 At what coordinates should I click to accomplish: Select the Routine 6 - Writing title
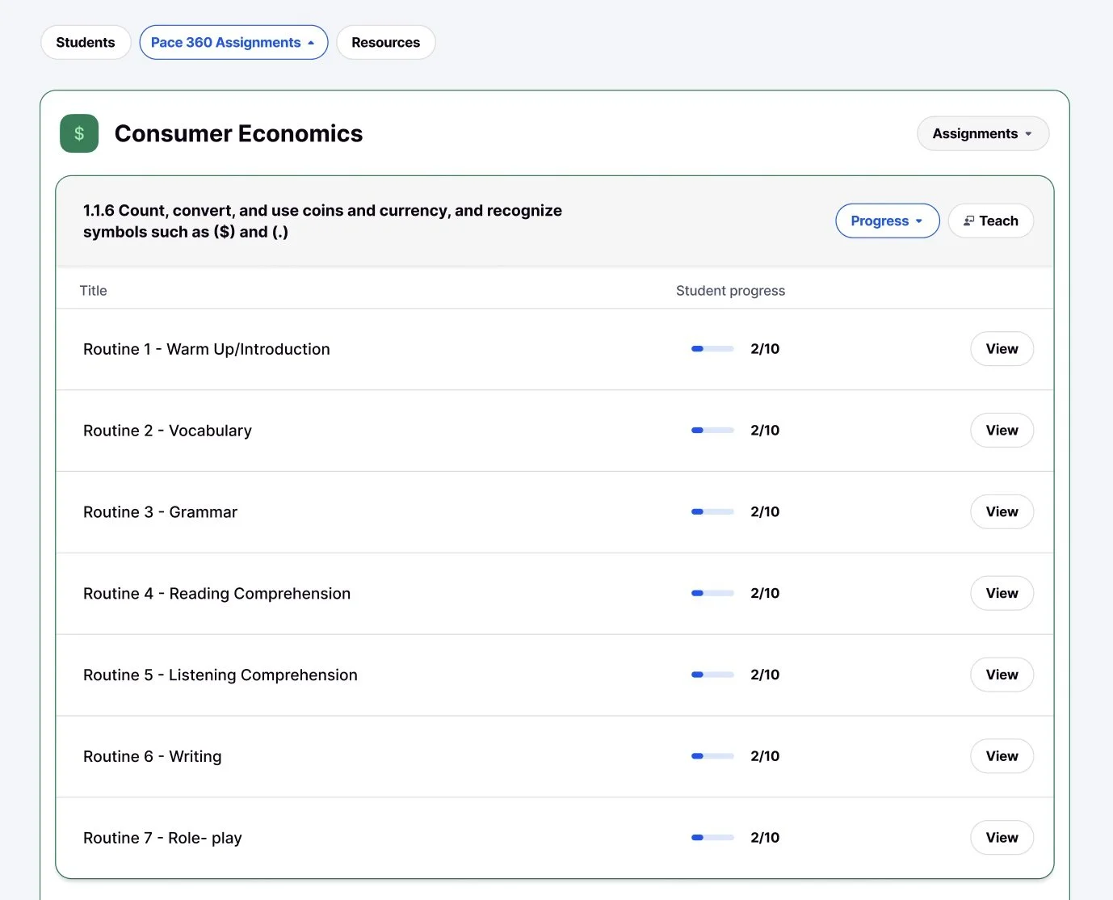coord(153,756)
